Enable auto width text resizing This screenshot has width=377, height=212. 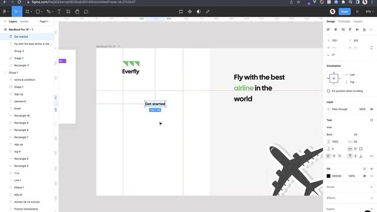350,149
